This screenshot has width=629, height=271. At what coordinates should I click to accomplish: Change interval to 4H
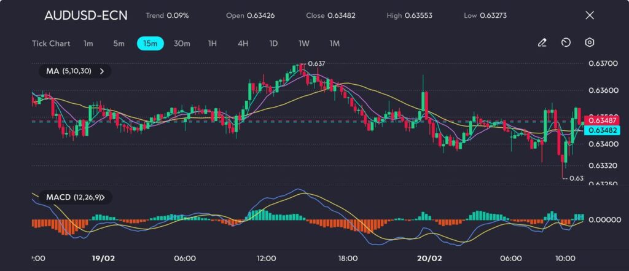point(243,44)
